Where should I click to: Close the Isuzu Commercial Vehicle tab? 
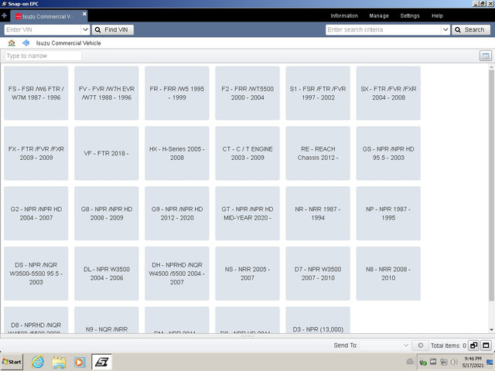coord(84,14)
